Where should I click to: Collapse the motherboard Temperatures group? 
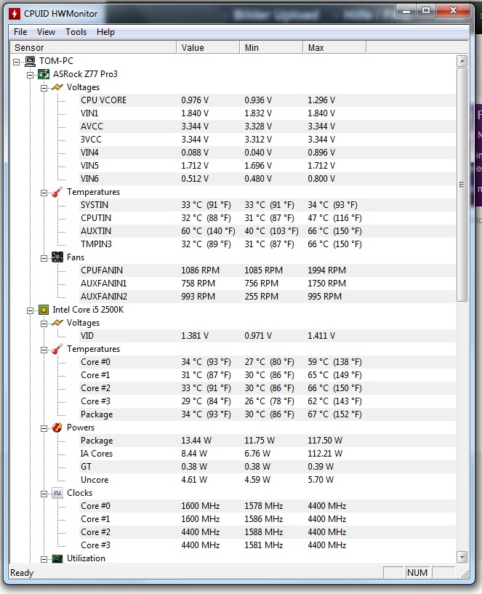44,193
